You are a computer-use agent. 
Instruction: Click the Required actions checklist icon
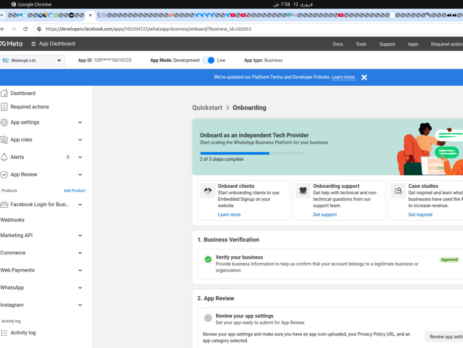tap(4, 107)
